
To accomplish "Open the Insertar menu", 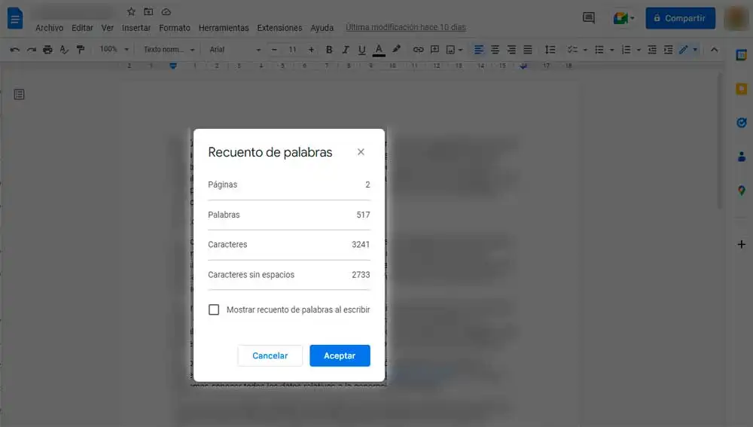I will tap(136, 28).
